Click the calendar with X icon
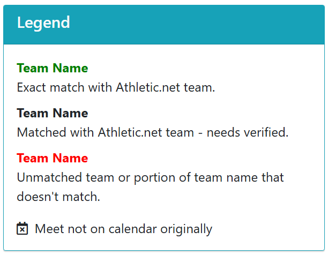The height and width of the screenshot is (254, 328). click(22, 228)
